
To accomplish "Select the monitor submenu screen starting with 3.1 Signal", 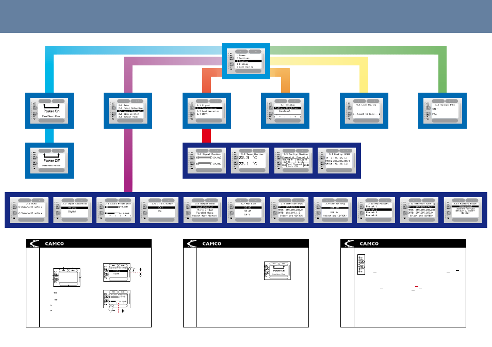I will pos(207,111).
